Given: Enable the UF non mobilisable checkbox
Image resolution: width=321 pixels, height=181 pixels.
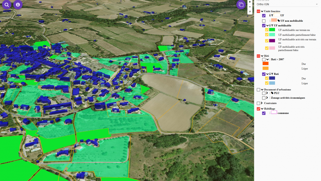Looking at the screenshot, I should pyautogui.click(x=264, y=21).
